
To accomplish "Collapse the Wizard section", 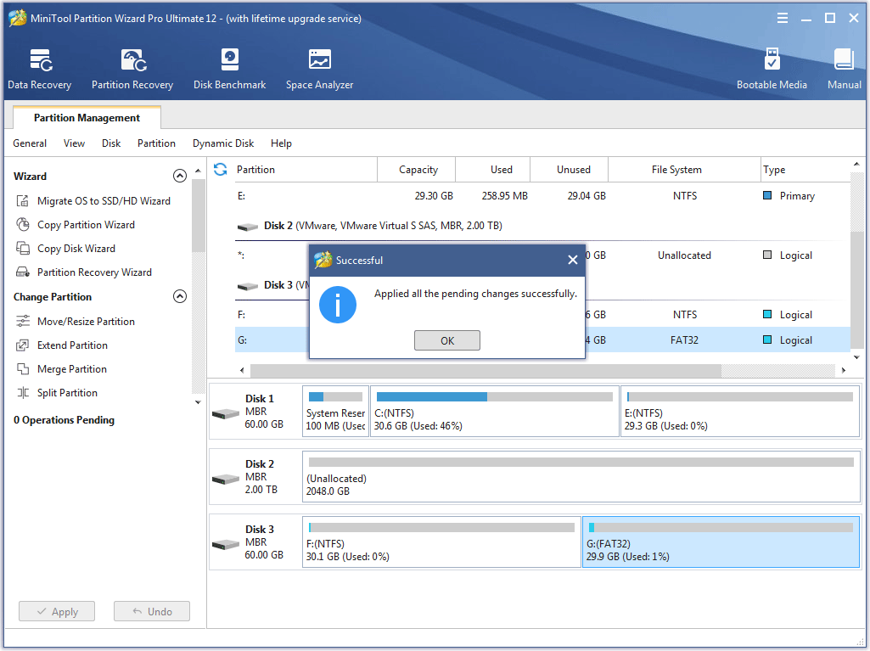I will tap(180, 176).
